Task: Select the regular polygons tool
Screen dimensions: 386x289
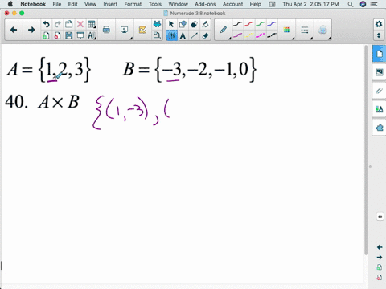Action: point(194,24)
